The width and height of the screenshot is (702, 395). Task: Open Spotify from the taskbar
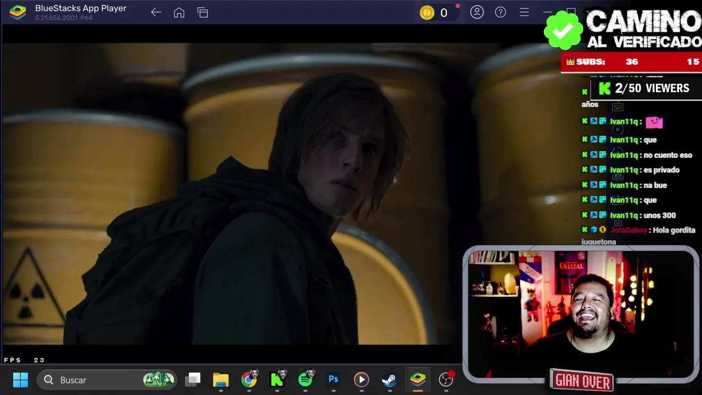pos(305,380)
